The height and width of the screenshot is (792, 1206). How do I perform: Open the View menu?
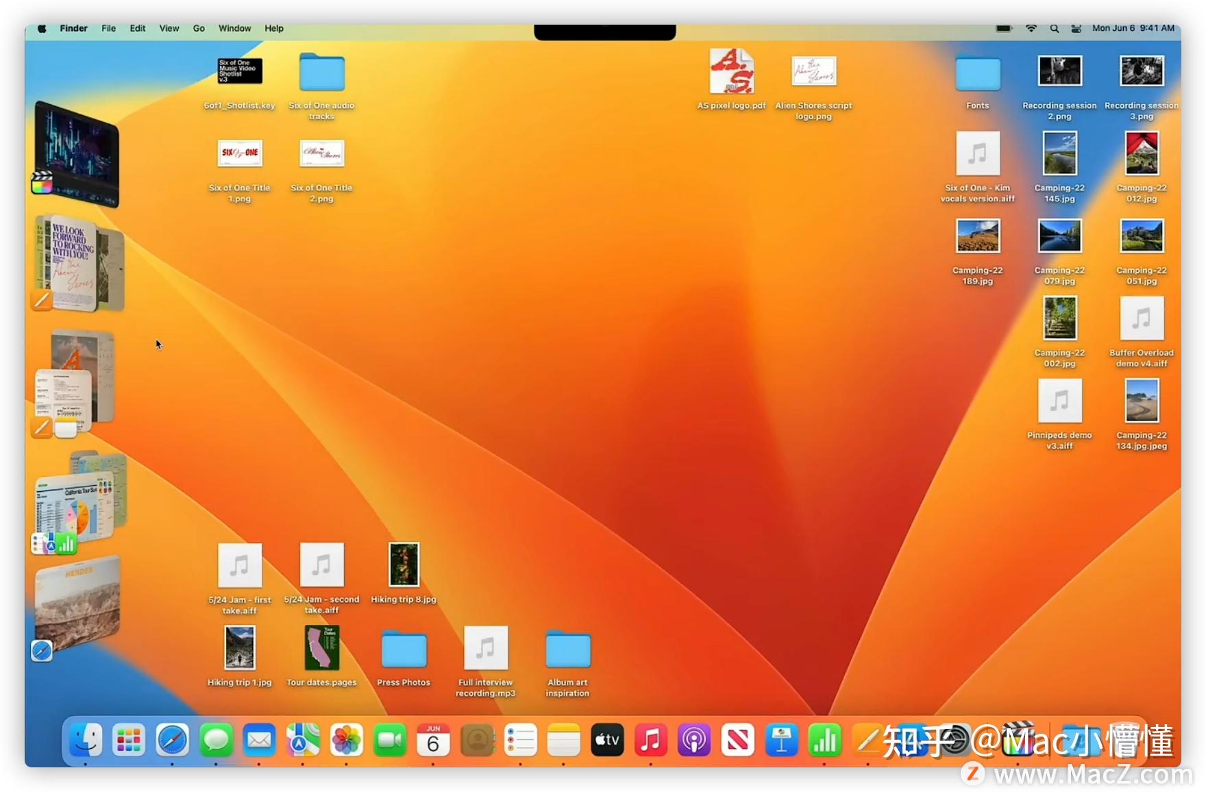click(169, 28)
